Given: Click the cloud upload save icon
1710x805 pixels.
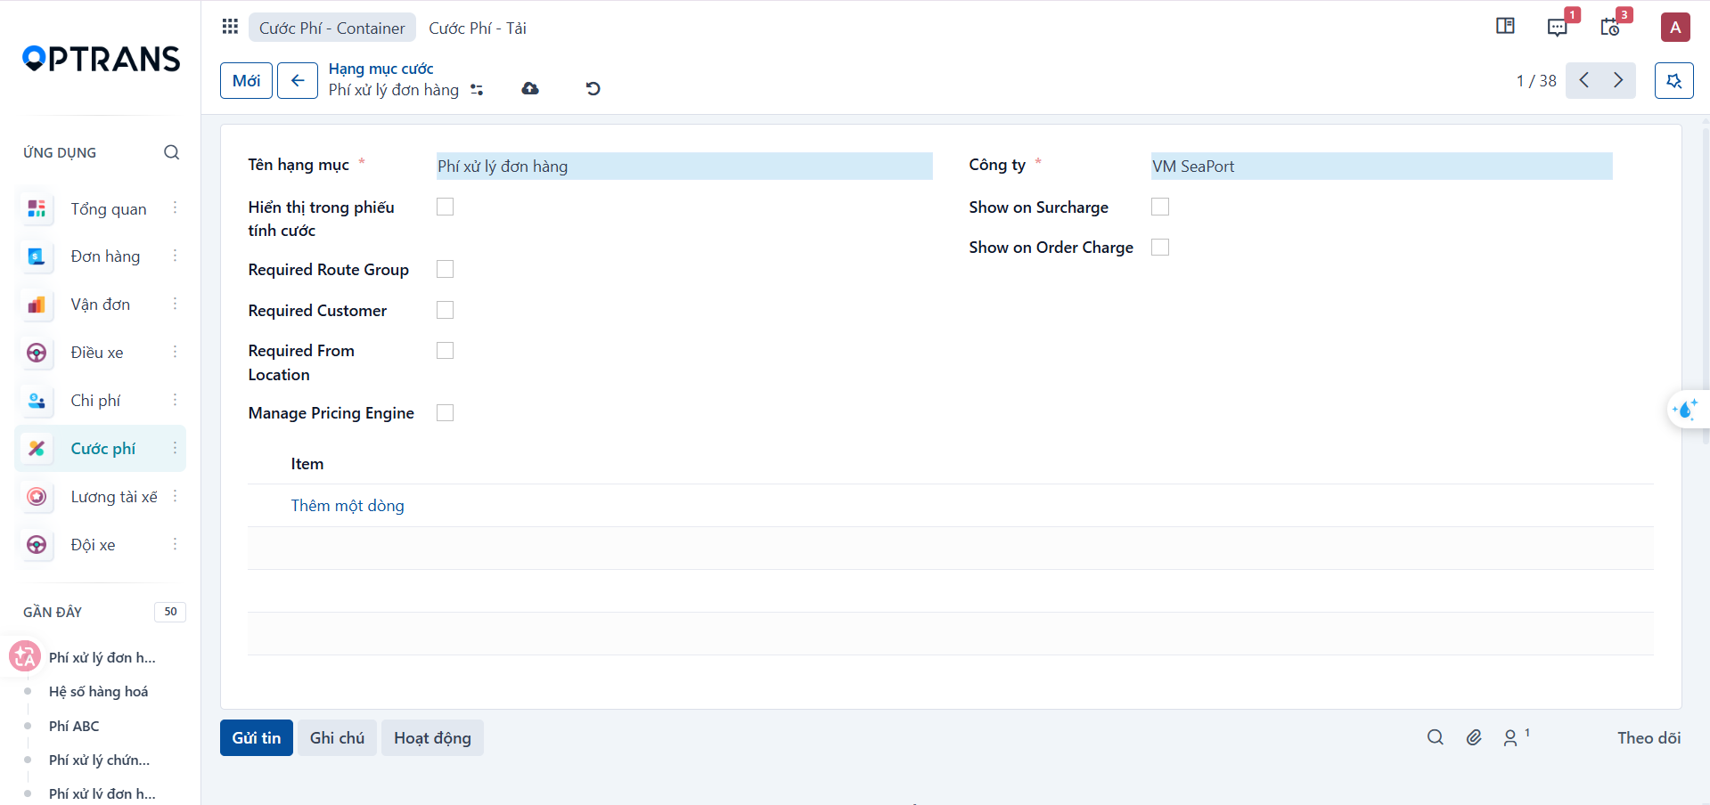Looking at the screenshot, I should pos(530,88).
